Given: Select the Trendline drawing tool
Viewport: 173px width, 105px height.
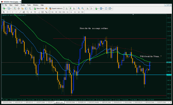Looking at the screenshot, I should pyautogui.click(x=20, y=12).
